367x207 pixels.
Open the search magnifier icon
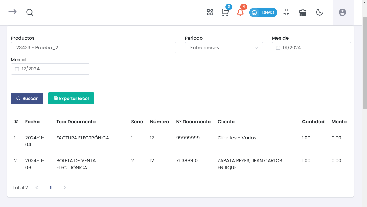point(30,12)
